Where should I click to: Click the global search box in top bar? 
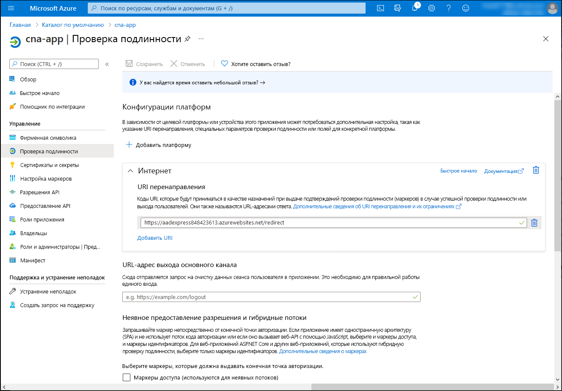pos(227,8)
